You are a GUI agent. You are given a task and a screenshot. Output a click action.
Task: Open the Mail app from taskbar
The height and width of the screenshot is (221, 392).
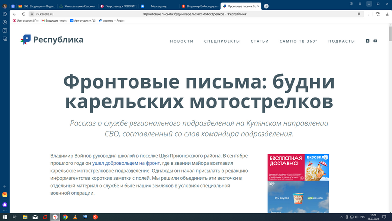tap(35, 217)
